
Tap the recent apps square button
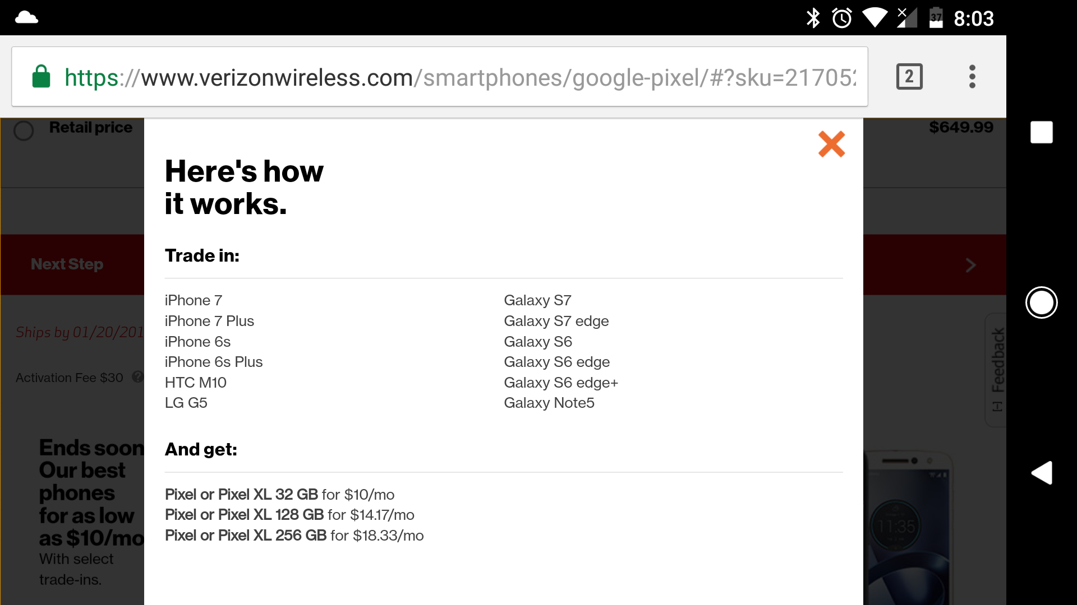tap(1042, 132)
